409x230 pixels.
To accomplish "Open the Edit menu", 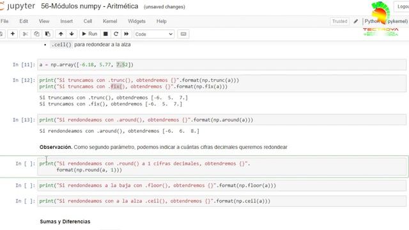I will (x=24, y=21).
